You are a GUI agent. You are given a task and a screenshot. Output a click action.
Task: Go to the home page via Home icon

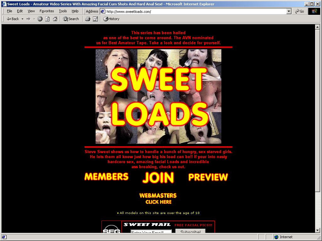point(55,19)
